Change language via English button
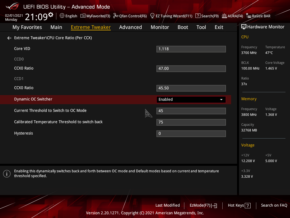290x218 pixels. point(69,16)
